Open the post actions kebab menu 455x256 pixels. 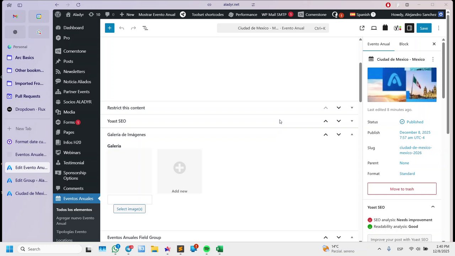click(x=433, y=59)
